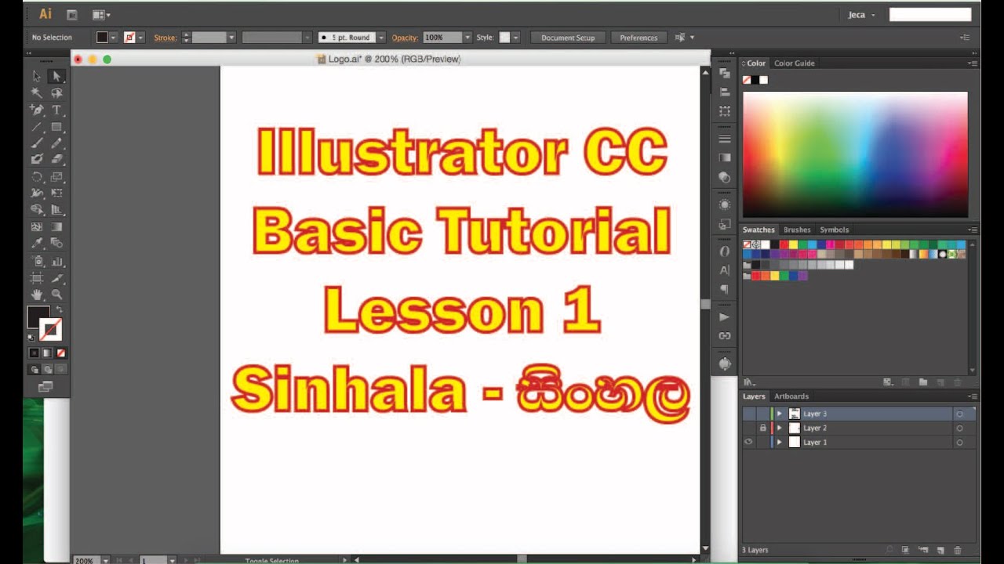Image resolution: width=1004 pixels, height=564 pixels.
Task: Switch to the Artboards tab
Action: click(x=791, y=396)
